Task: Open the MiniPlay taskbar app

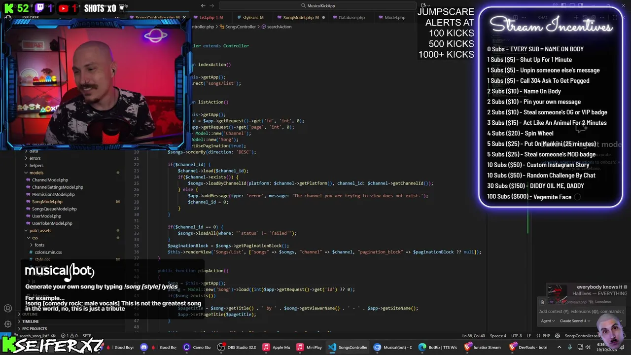Action: click(x=309, y=347)
